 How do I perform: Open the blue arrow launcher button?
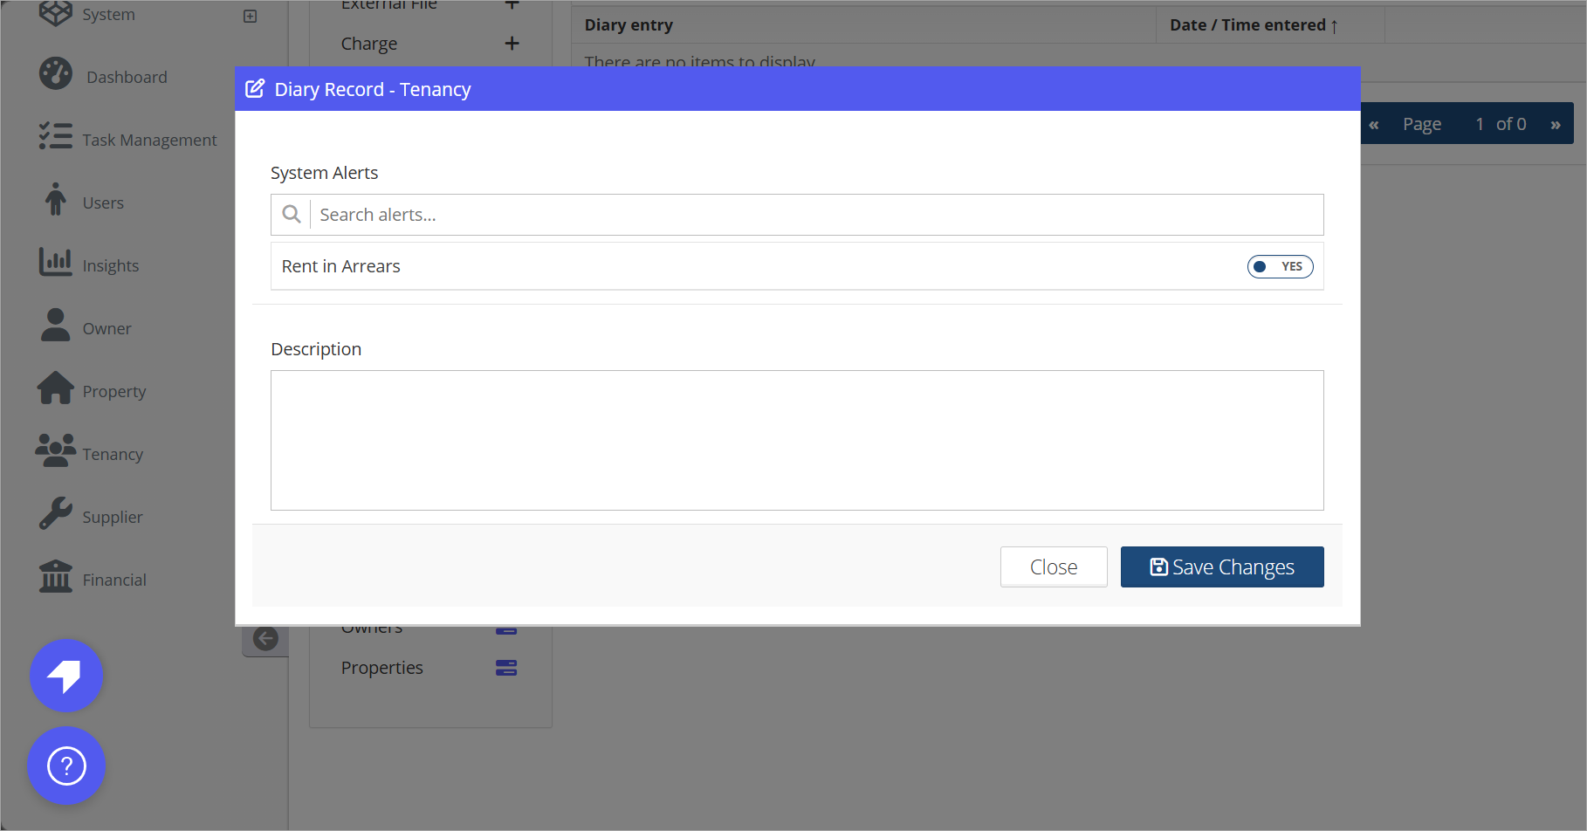click(66, 676)
